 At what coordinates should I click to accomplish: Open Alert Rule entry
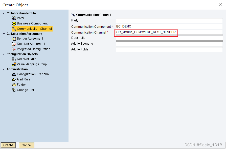point(24,79)
